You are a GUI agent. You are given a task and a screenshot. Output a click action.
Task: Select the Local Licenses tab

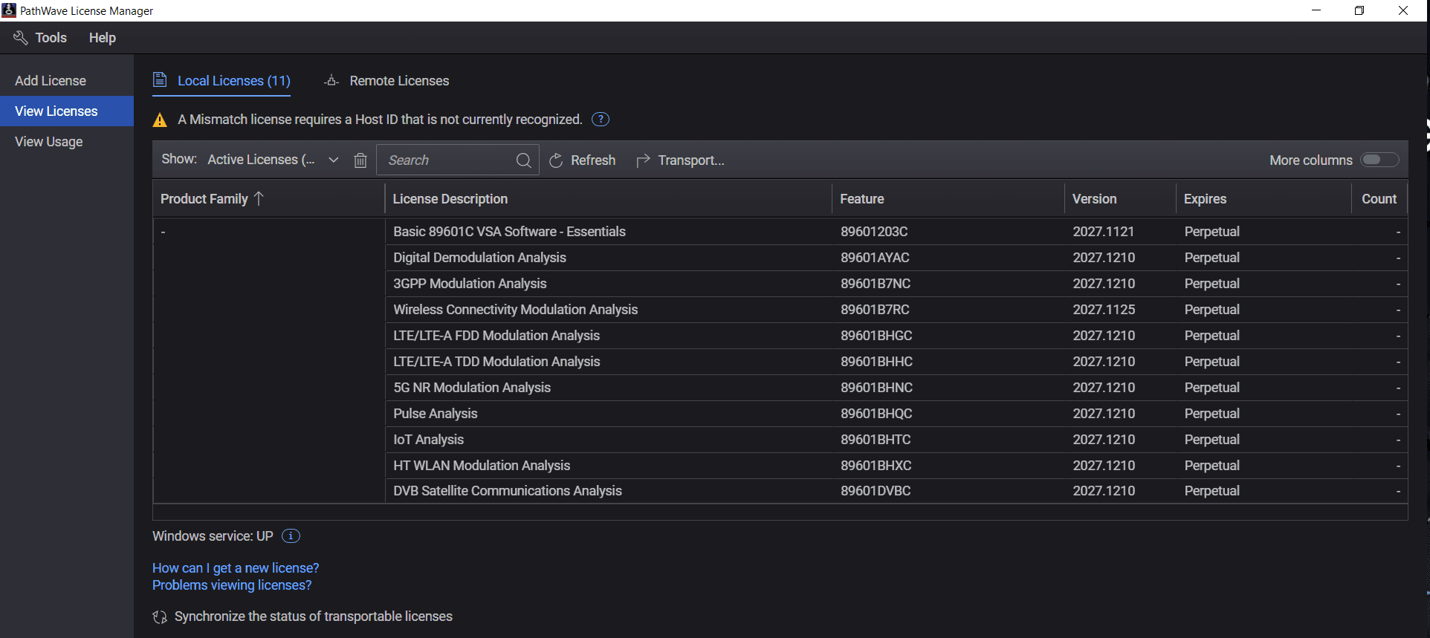click(x=233, y=81)
